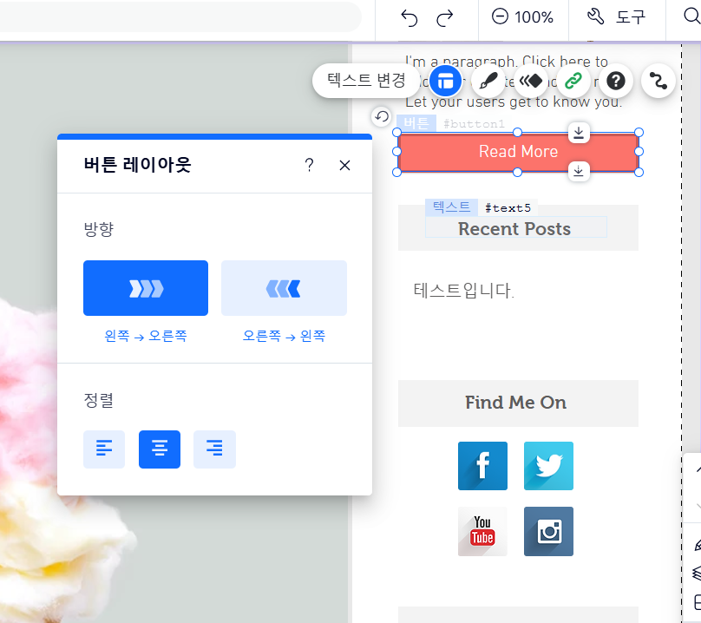Open help in 버튼 레이아웃 panel
Viewport: 701px width, 623px height.
(x=309, y=165)
